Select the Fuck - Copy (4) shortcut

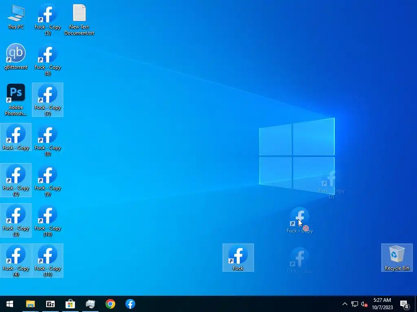click(x=16, y=260)
